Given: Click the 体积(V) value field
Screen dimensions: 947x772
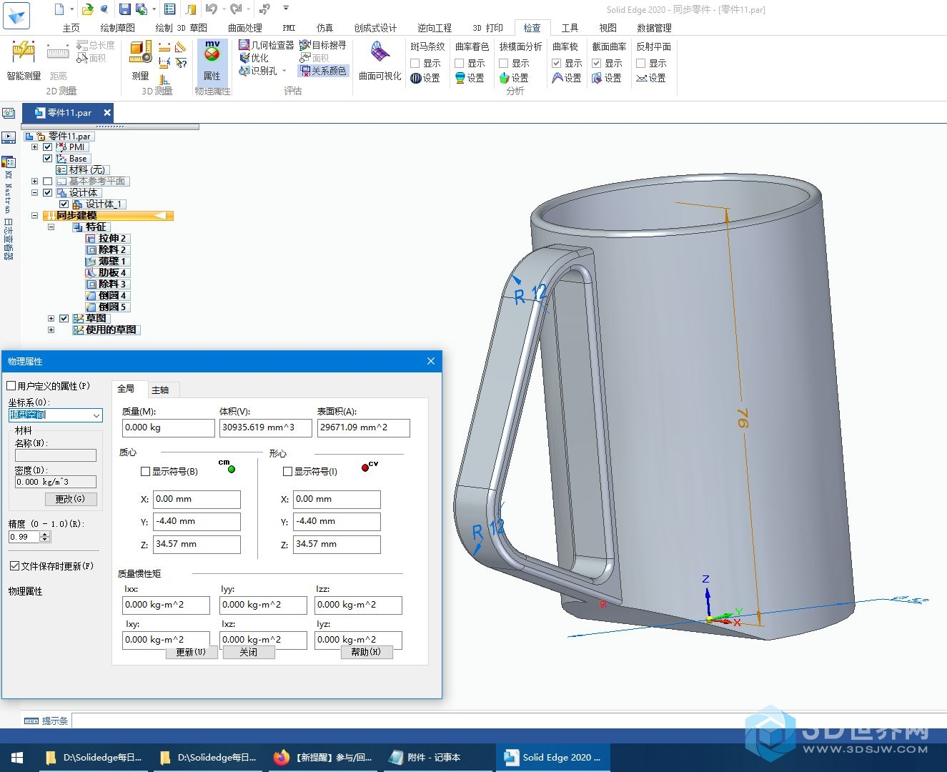Looking at the screenshot, I should point(265,427).
